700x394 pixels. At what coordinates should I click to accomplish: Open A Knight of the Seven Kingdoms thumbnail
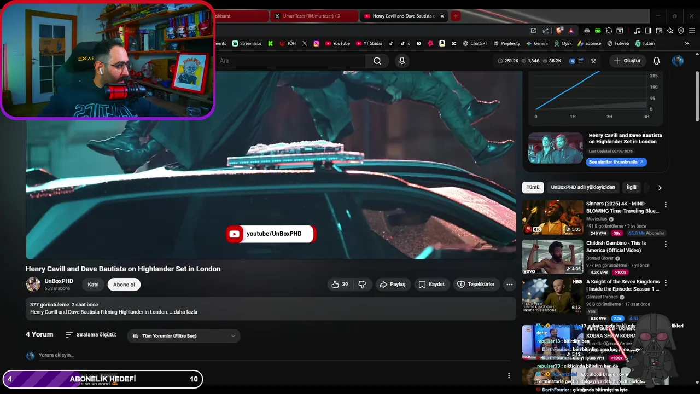[552, 296]
